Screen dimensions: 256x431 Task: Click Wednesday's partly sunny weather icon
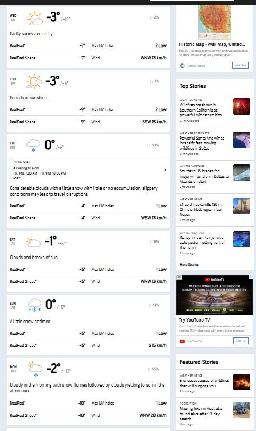[35, 19]
